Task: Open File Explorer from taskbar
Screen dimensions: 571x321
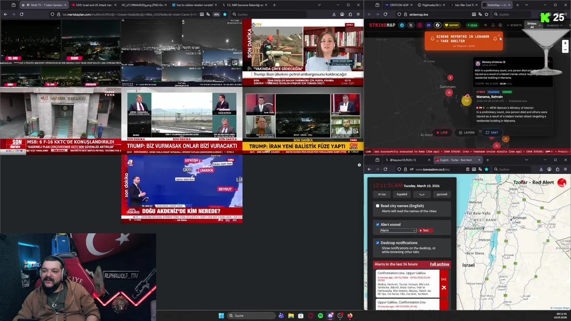Action: click(291, 316)
